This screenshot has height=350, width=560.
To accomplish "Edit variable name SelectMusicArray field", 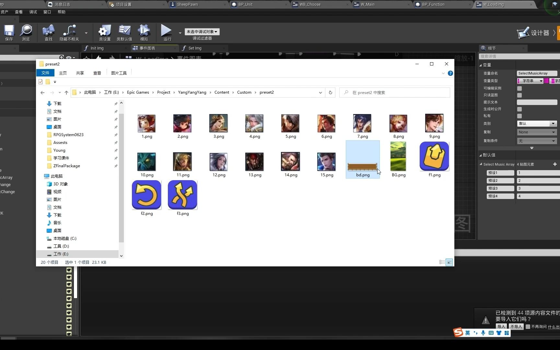I will click(537, 73).
